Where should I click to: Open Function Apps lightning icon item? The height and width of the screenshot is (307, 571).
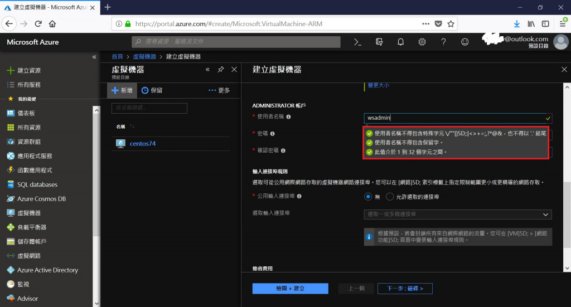point(30,170)
